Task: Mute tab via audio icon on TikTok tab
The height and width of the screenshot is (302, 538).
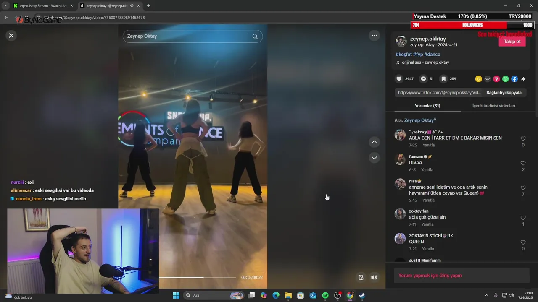Action: tap(132, 6)
